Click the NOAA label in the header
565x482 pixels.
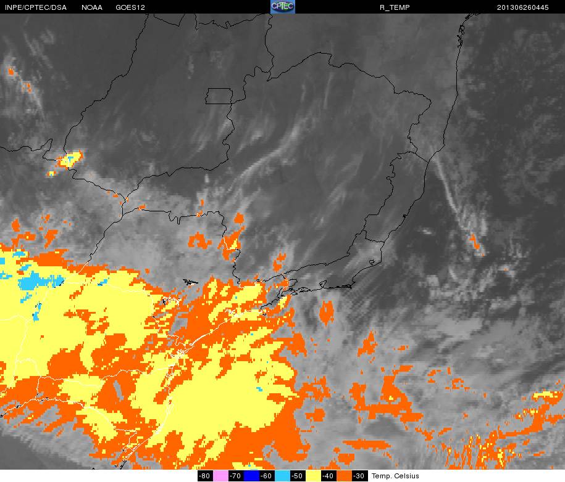point(92,7)
